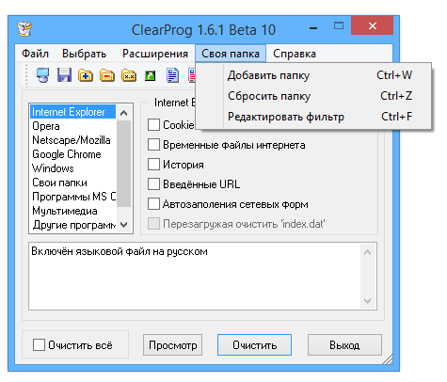447x382 pixels.
Task: Enable the Временные файлы интернета checkbox
Action: pyautogui.click(x=153, y=145)
